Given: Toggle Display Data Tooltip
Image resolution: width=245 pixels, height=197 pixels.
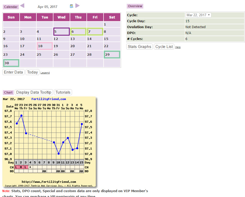Looking at the screenshot, I should pyautogui.click(x=34, y=92).
